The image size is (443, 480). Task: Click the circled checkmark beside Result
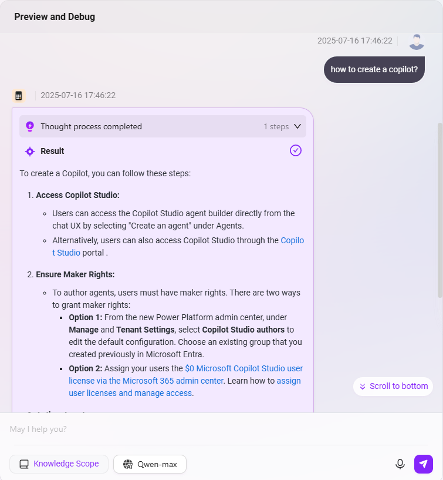coord(296,150)
